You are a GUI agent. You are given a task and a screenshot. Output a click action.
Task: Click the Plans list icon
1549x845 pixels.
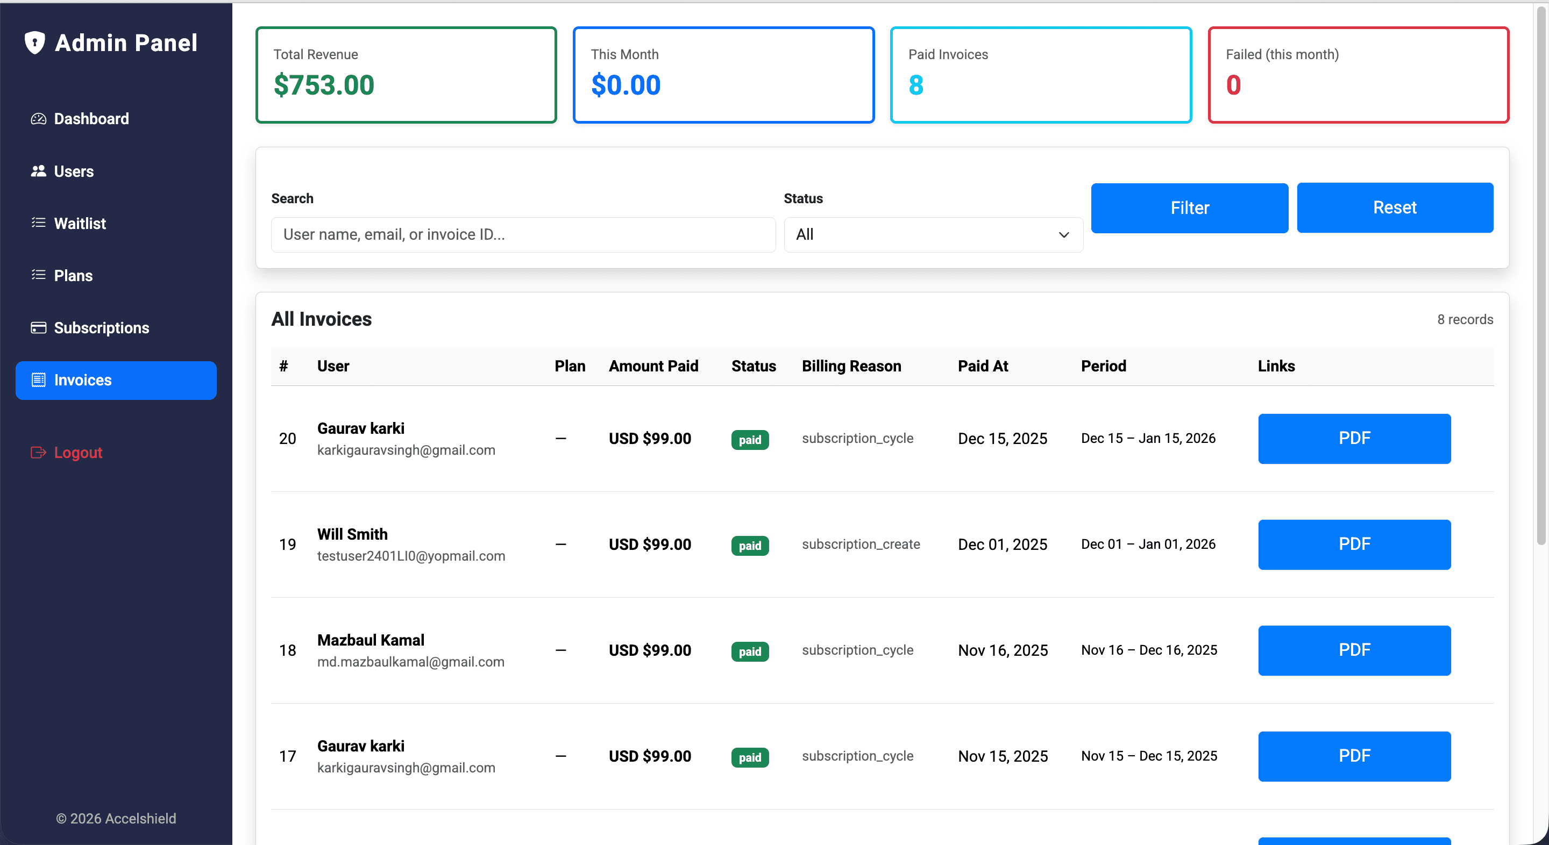pyautogui.click(x=39, y=275)
